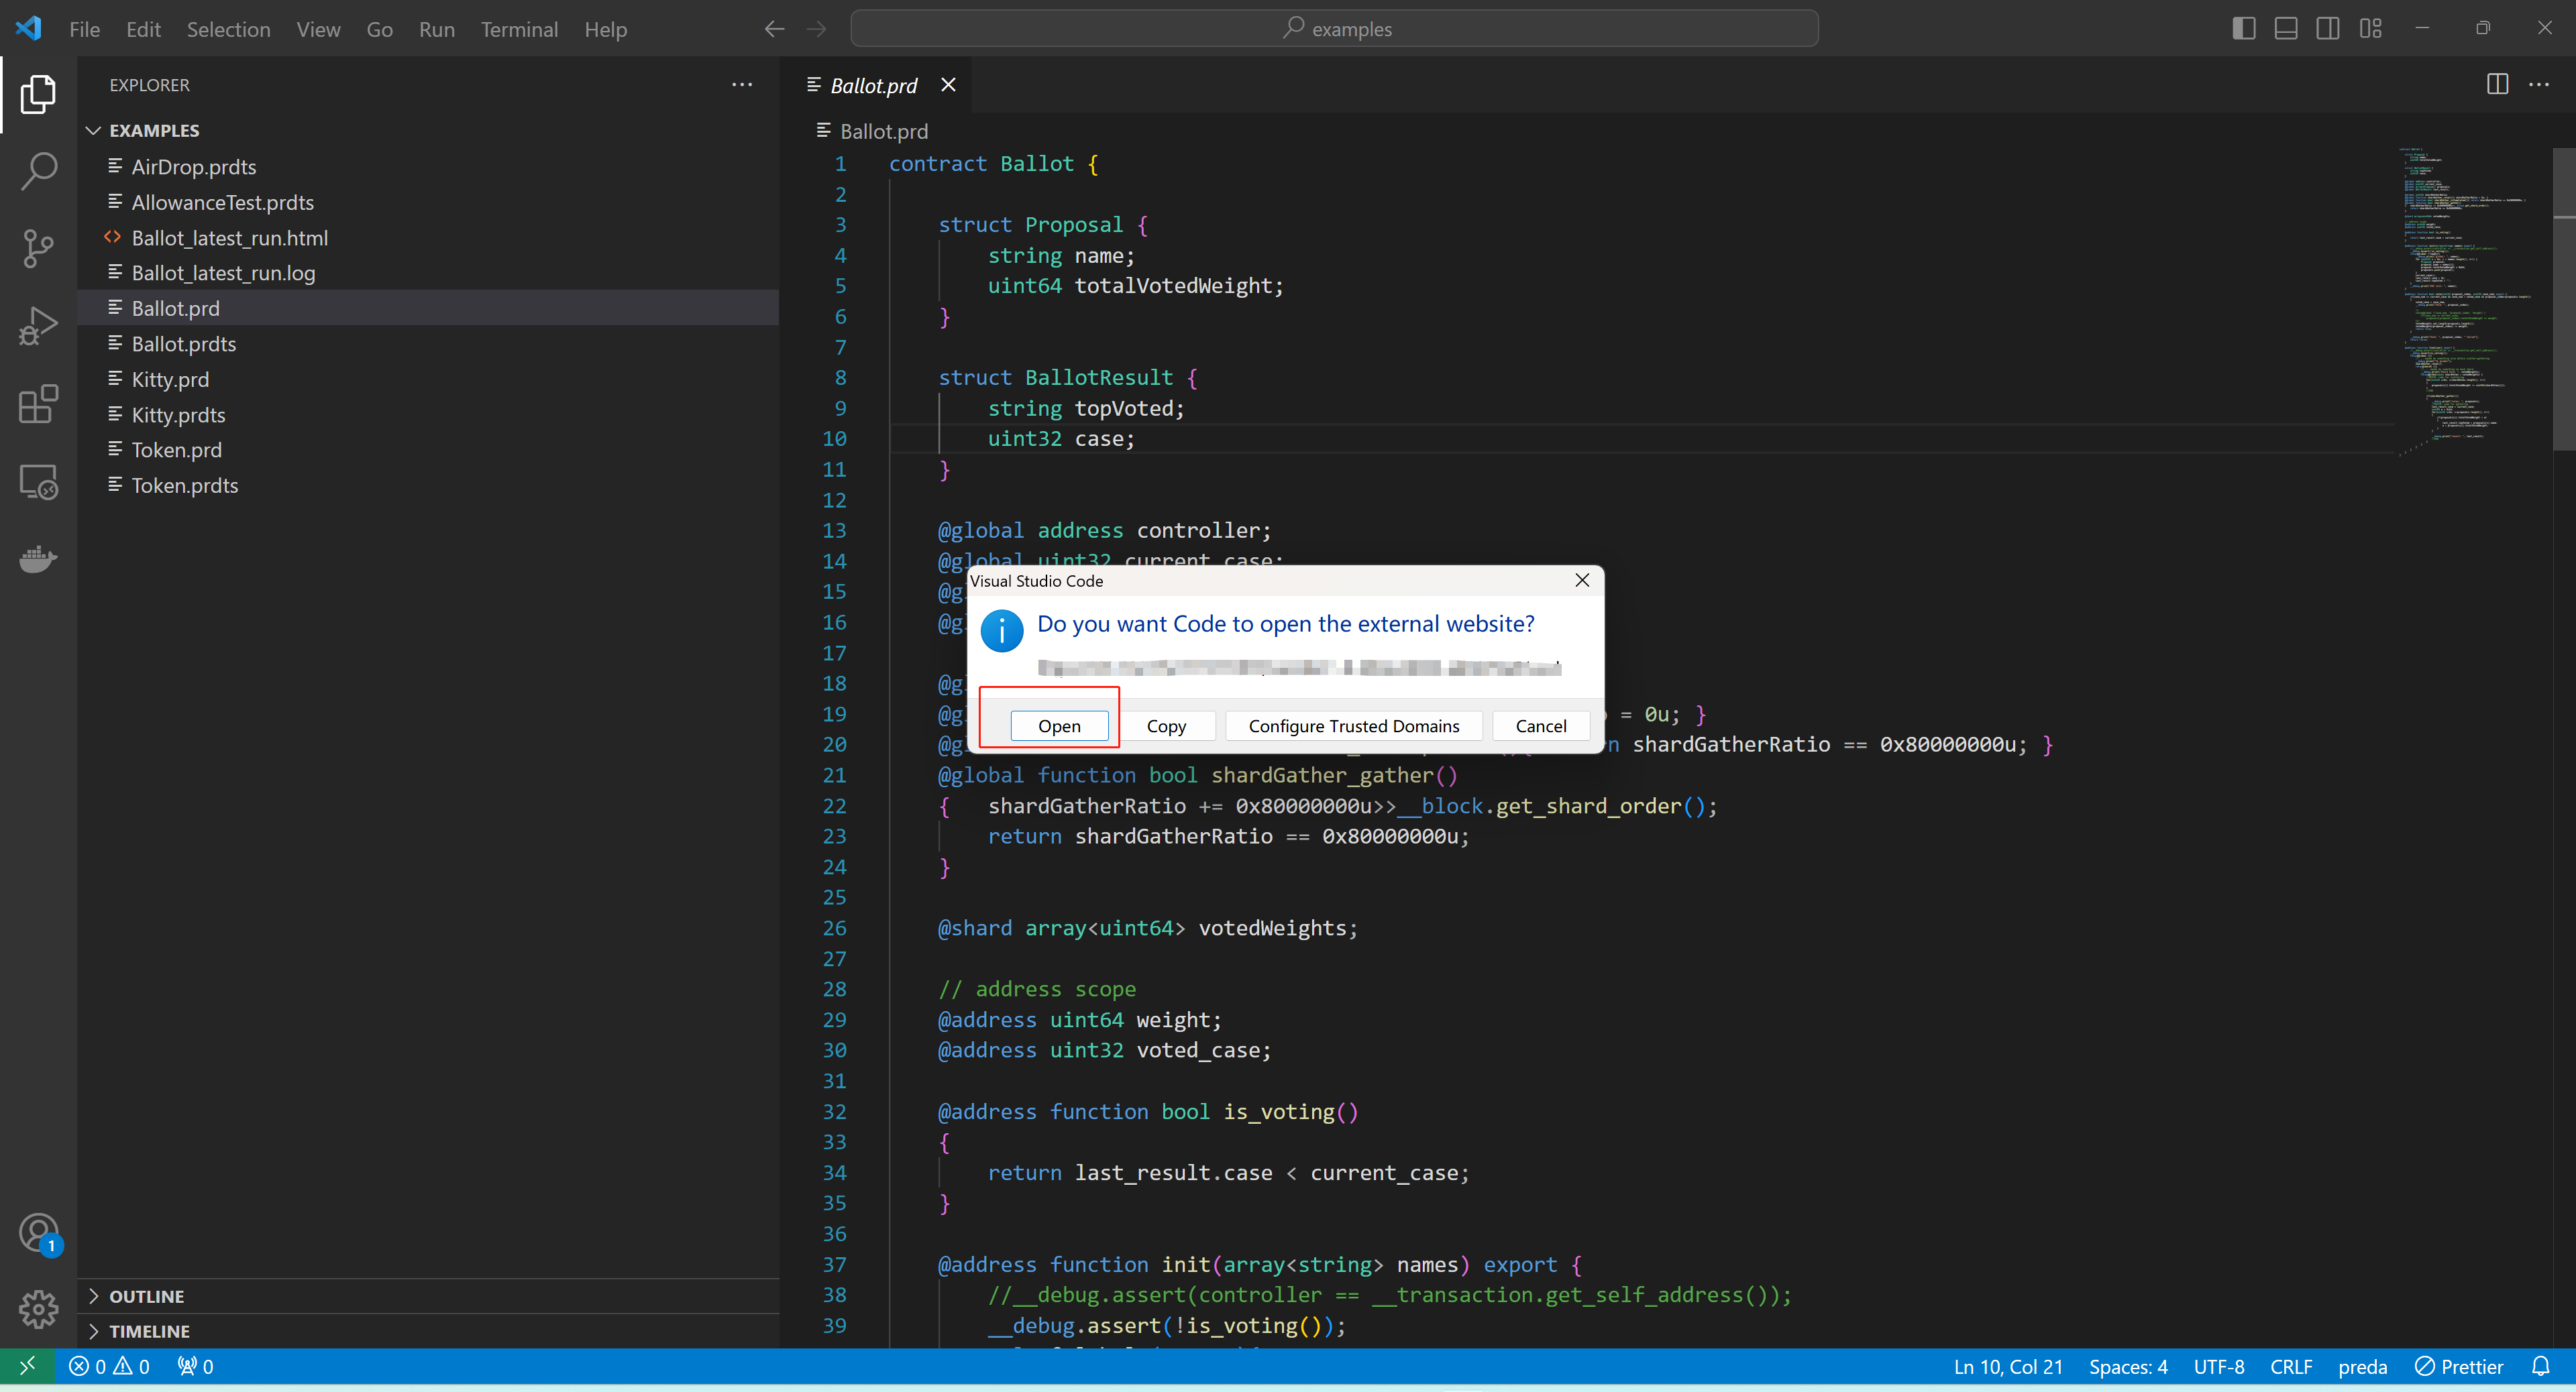The height and width of the screenshot is (1392, 2576).
Task: Click Copy in the dialog
Action: tap(1166, 726)
